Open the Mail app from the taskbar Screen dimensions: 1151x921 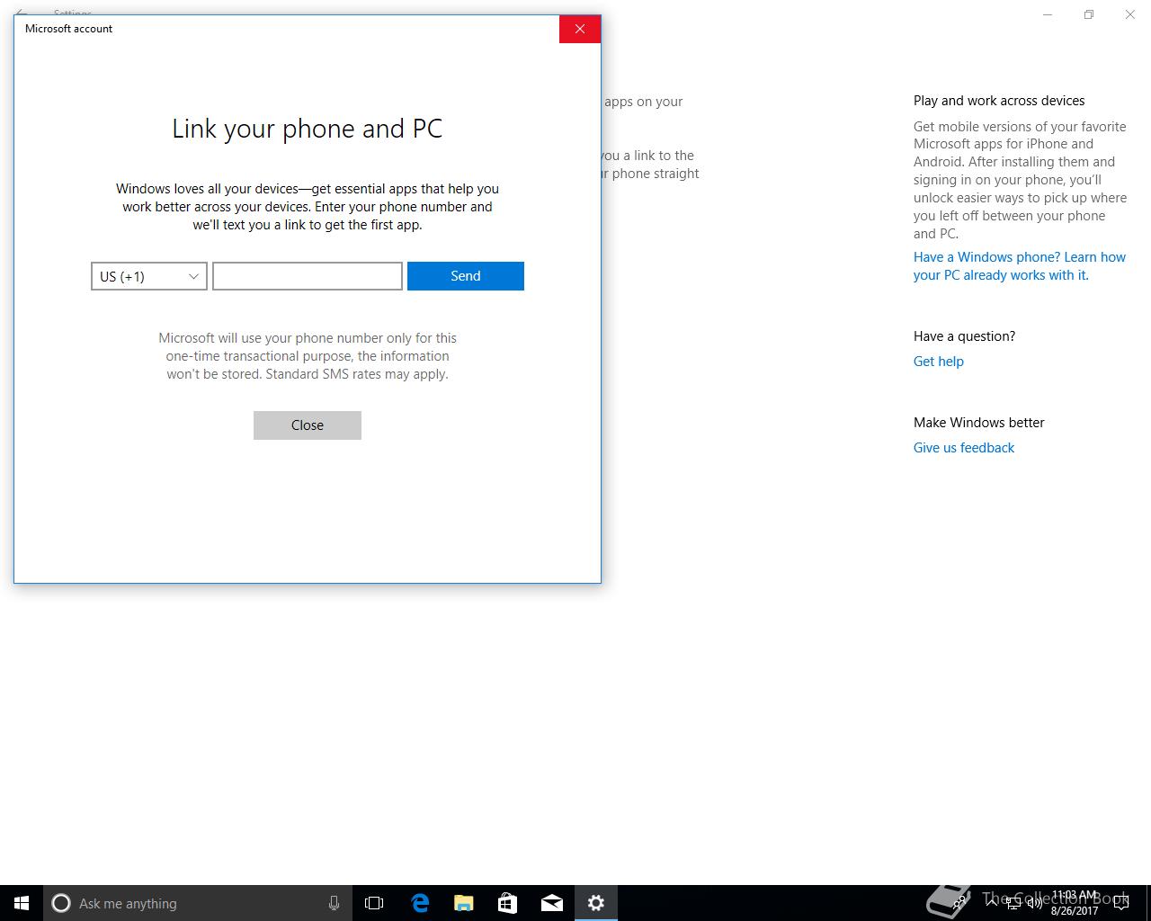pos(551,903)
